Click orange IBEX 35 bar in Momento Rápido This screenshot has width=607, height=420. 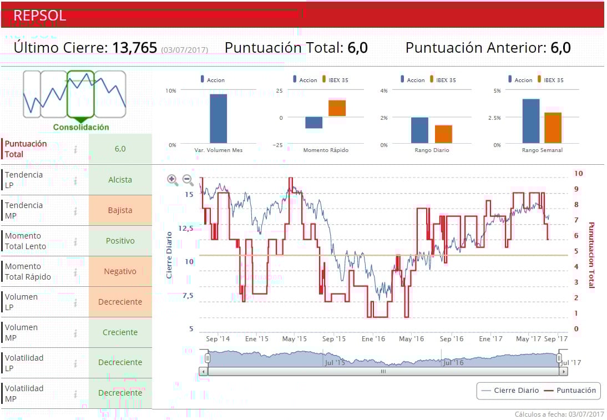(x=337, y=108)
